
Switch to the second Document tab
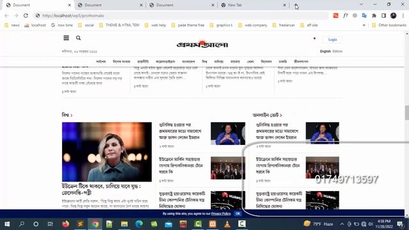tap(109, 5)
